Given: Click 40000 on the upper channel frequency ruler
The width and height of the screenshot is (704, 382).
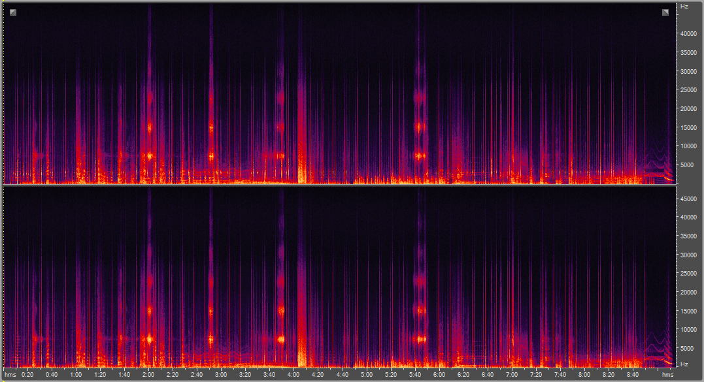Looking at the screenshot, I should (x=689, y=34).
